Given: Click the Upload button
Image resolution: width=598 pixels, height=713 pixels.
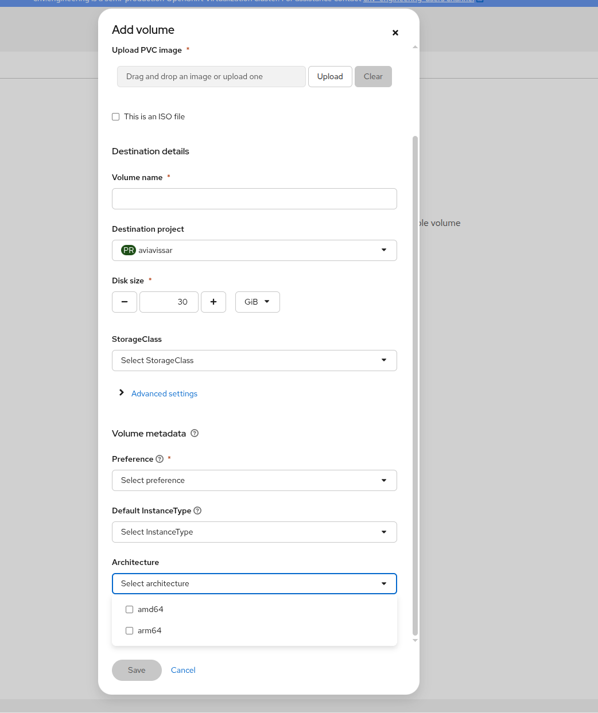Looking at the screenshot, I should [330, 76].
